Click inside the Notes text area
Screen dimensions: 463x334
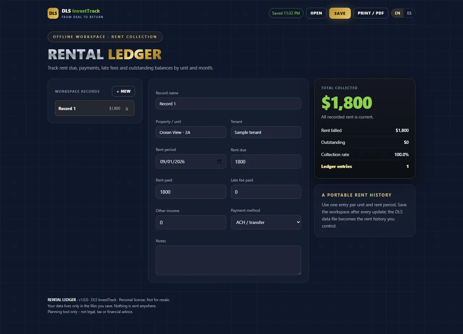[228, 260]
